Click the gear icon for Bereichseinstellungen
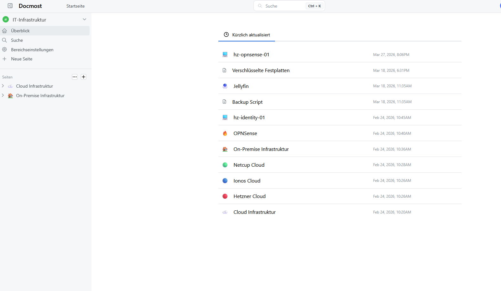501x291 pixels. (4, 50)
